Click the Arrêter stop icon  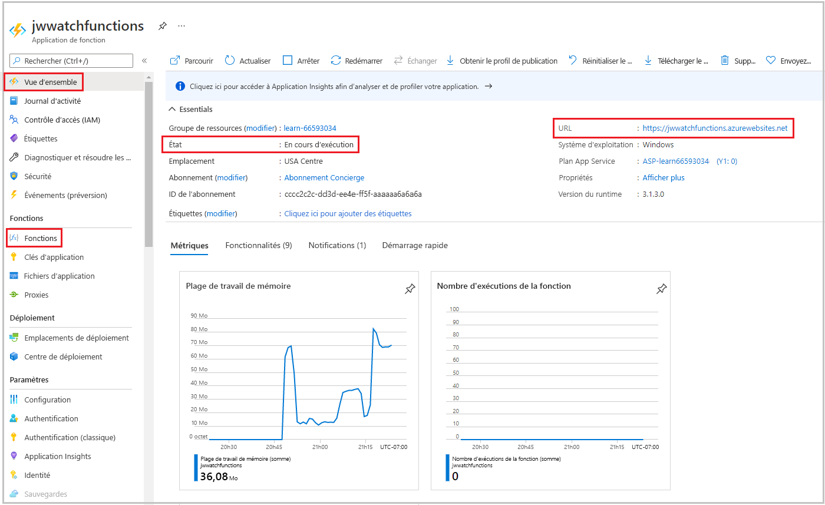tap(288, 61)
